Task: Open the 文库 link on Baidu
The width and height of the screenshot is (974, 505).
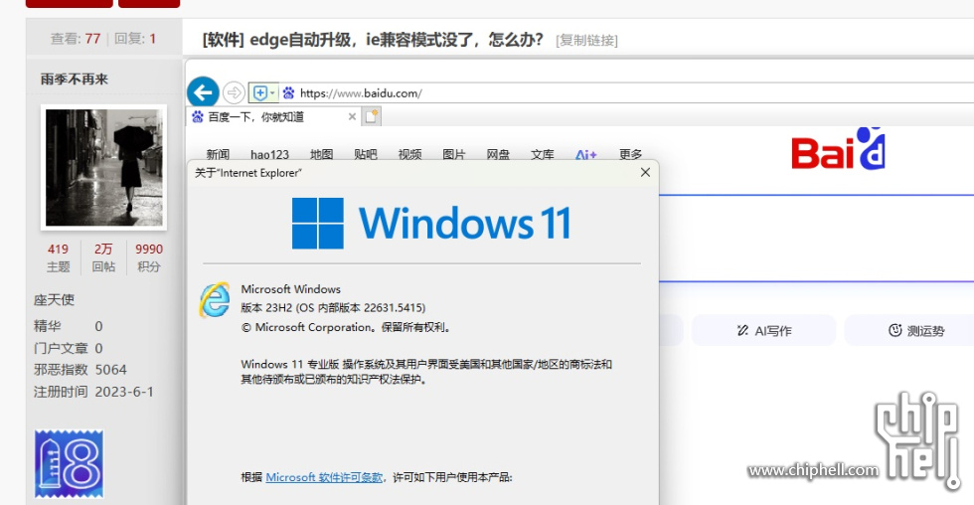Action: 543,154
